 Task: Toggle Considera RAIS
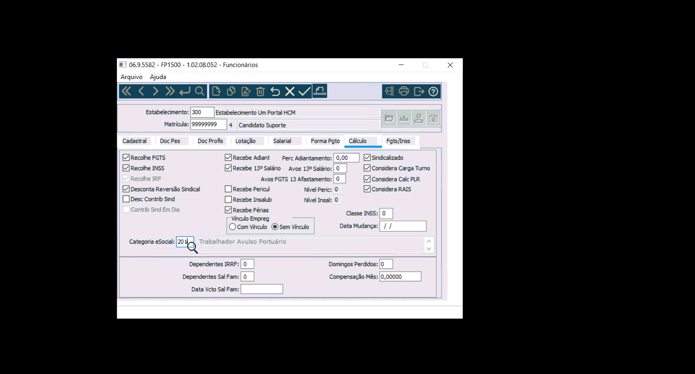[367, 189]
